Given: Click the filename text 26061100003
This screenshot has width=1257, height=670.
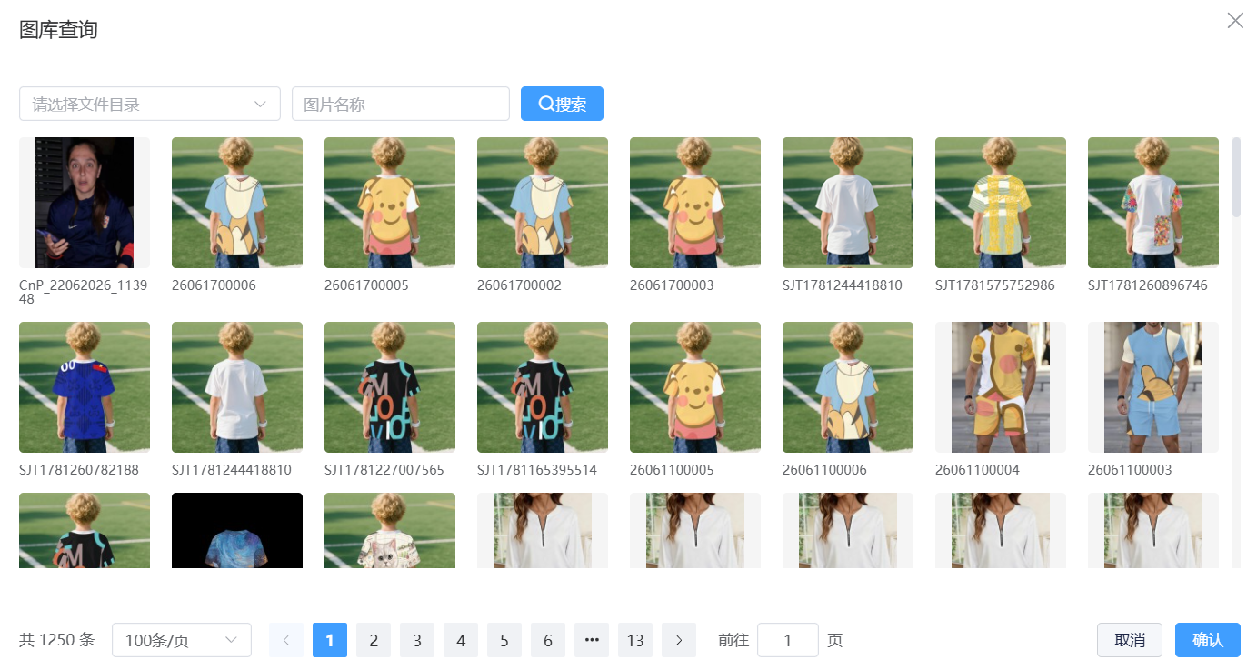Looking at the screenshot, I should [1130, 470].
